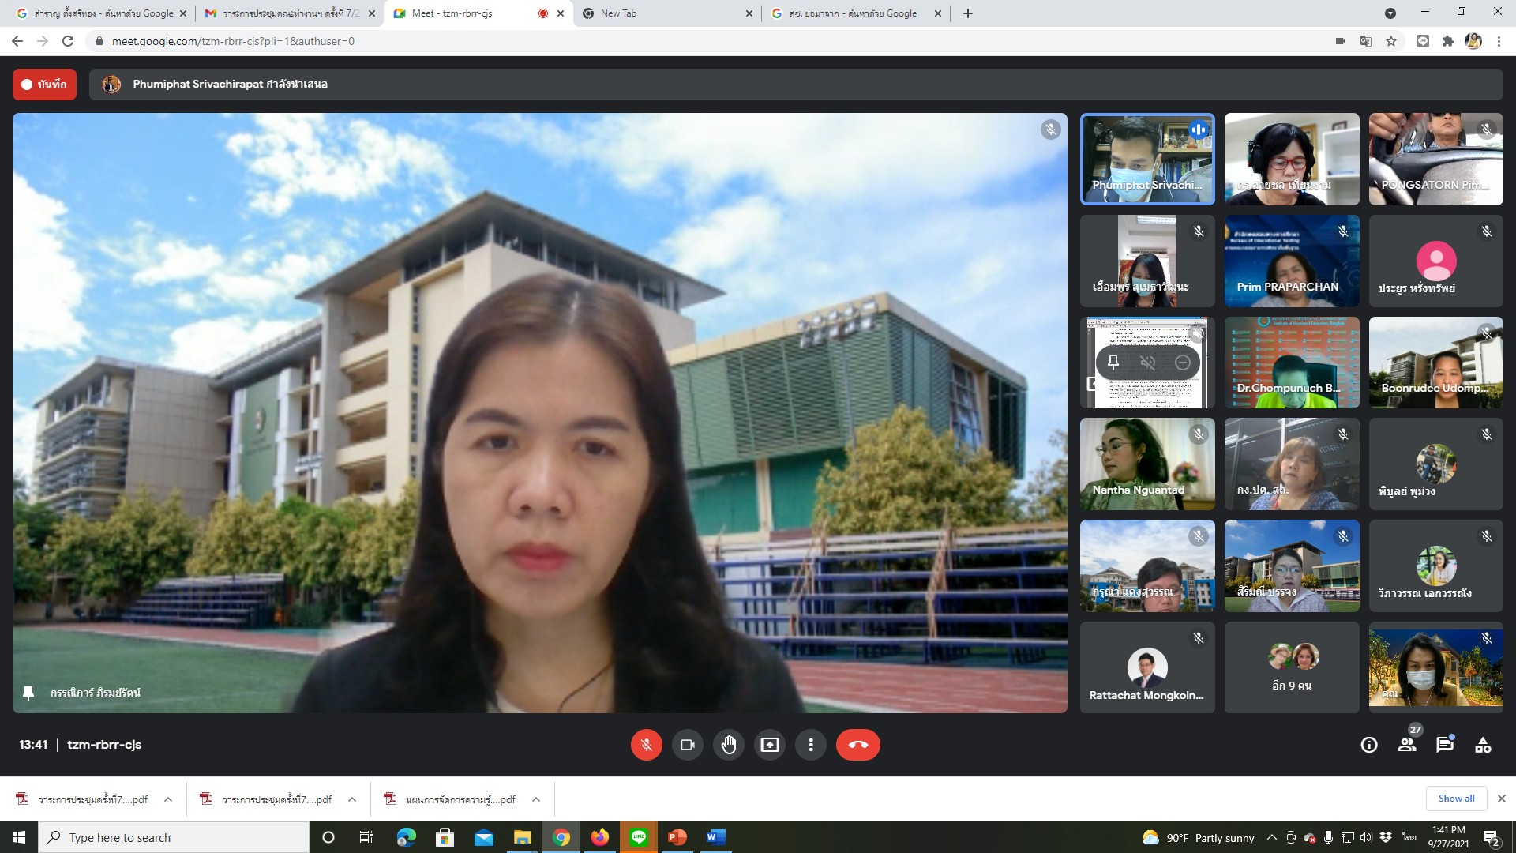Click the red recording indicator button
This screenshot has width=1516, height=853.
click(44, 85)
